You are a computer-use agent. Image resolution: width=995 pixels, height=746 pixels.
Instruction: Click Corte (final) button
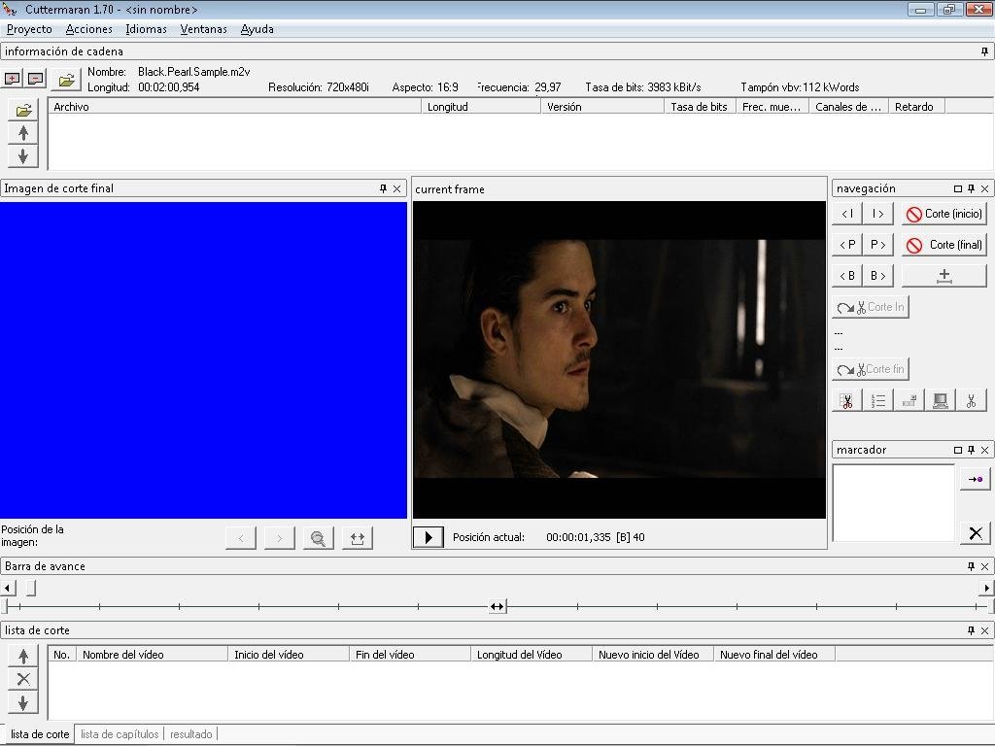tap(944, 245)
